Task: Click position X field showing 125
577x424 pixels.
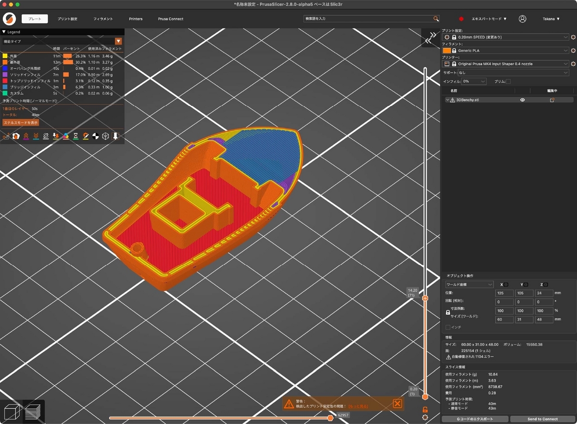Action: coord(504,293)
